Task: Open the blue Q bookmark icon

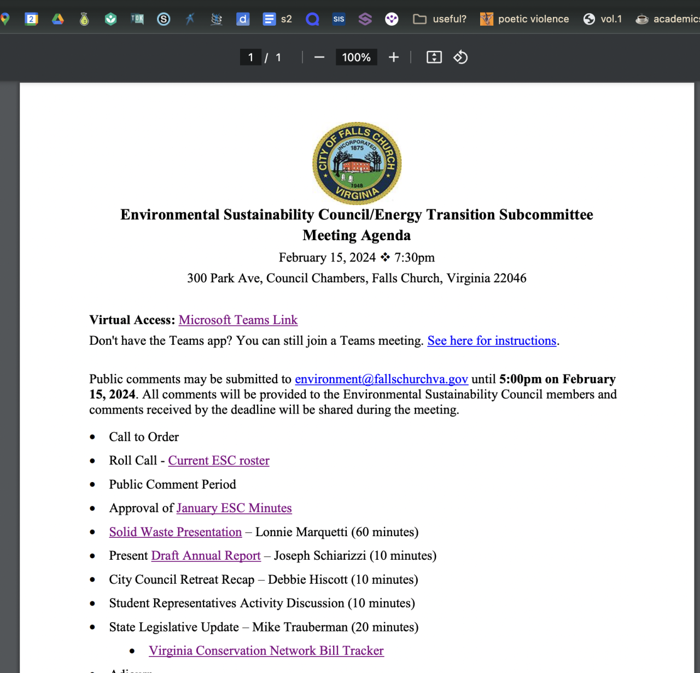Action: point(312,19)
